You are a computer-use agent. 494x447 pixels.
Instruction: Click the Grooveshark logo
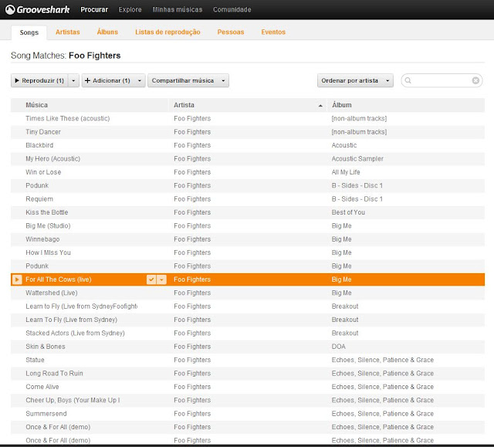pos(37,9)
